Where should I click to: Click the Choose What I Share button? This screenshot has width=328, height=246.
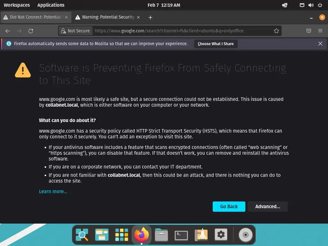216,44
